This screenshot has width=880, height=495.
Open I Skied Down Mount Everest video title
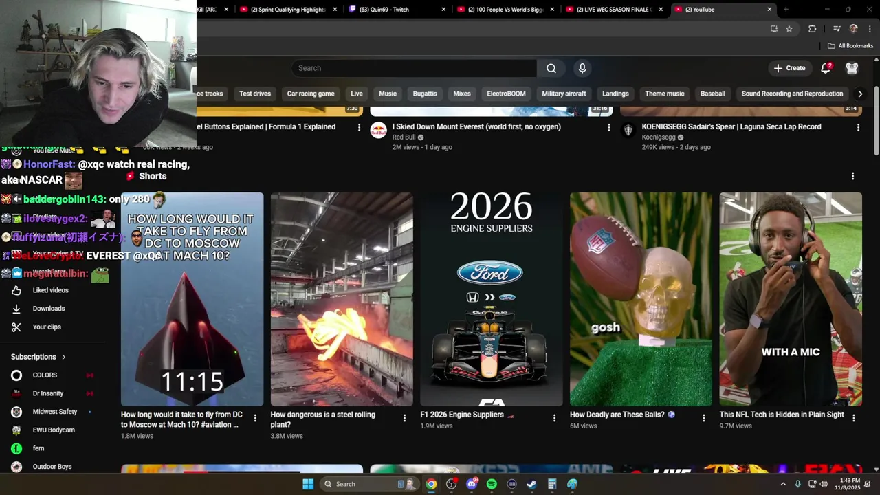pos(476,126)
